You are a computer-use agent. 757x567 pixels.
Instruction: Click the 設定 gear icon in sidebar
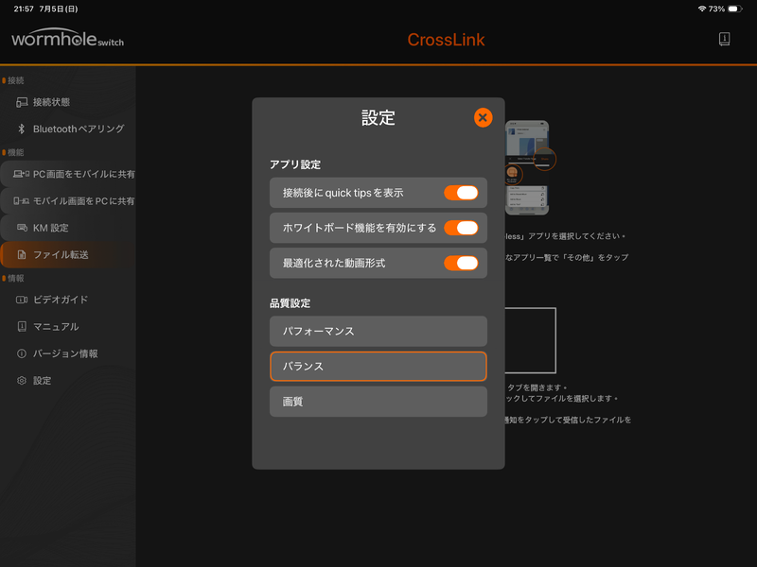click(22, 381)
